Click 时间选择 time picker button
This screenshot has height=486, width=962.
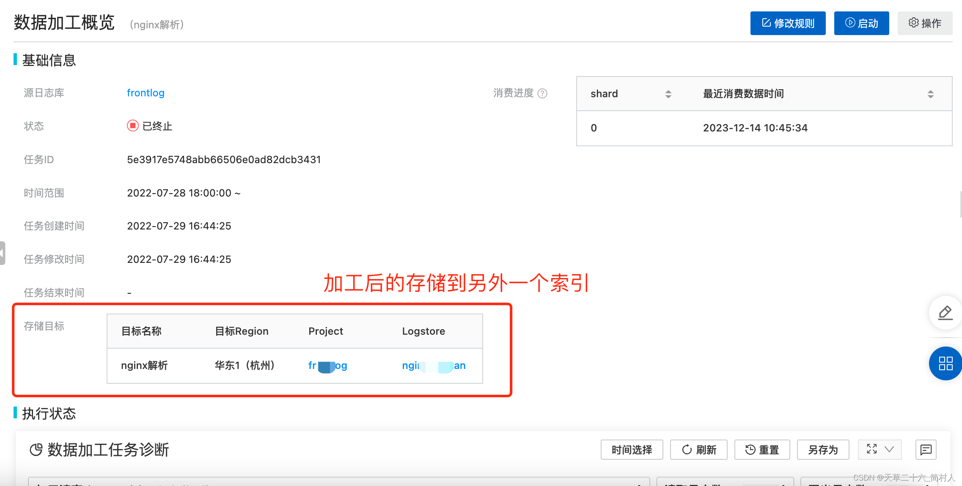(x=632, y=450)
